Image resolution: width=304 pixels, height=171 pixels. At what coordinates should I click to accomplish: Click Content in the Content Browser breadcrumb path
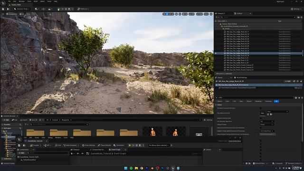pos(55,120)
